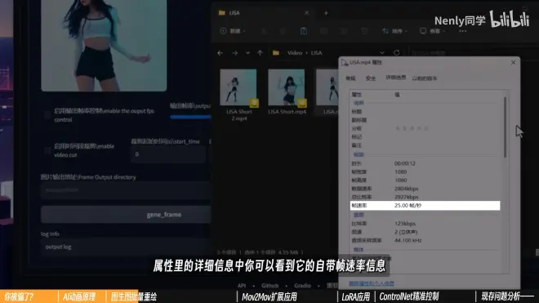Click the Cut scissors icon in Explorer toolbar

coord(264,31)
